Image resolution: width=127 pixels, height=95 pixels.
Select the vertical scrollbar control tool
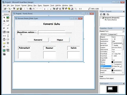tap(8, 36)
